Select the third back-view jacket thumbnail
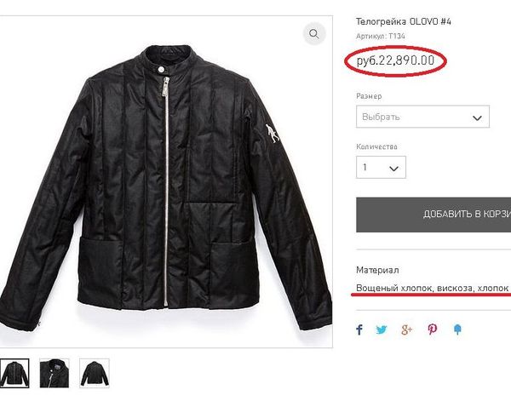Viewport: 511px width, 401px height. coord(94,373)
